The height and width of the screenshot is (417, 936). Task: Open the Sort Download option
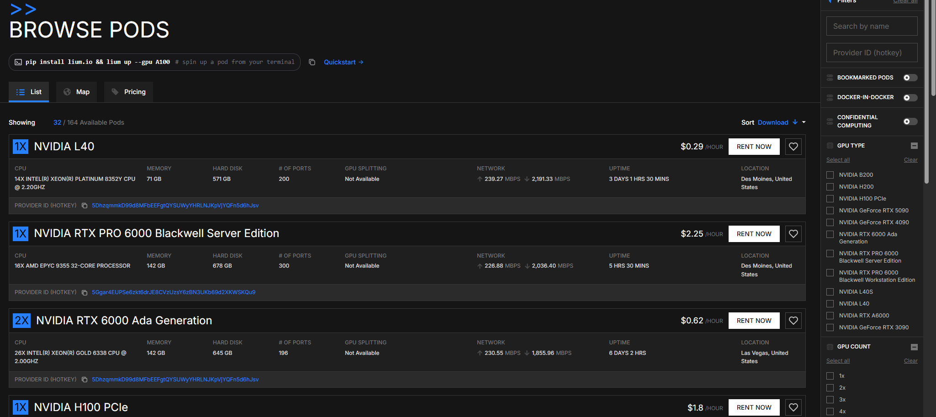[773, 122]
